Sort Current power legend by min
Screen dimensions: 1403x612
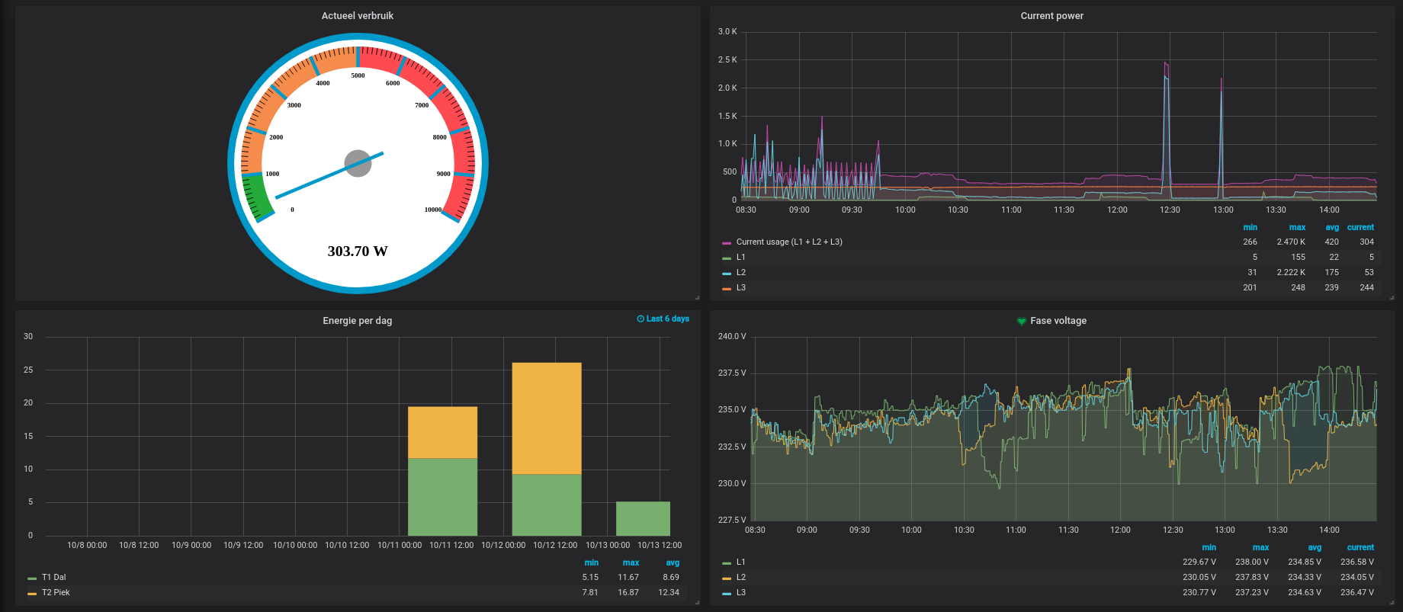(1250, 227)
